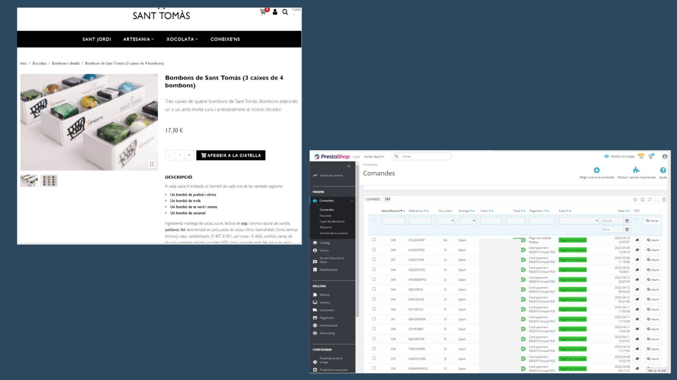
Task: Click 'Afegeix a la cistella' button
Action: [231, 155]
